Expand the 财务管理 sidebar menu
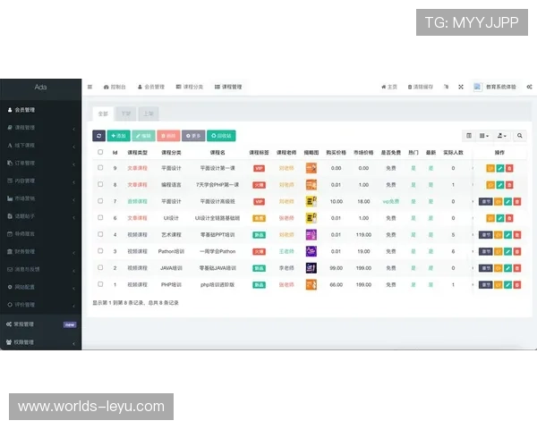The width and height of the screenshot is (537, 429). 41,252
